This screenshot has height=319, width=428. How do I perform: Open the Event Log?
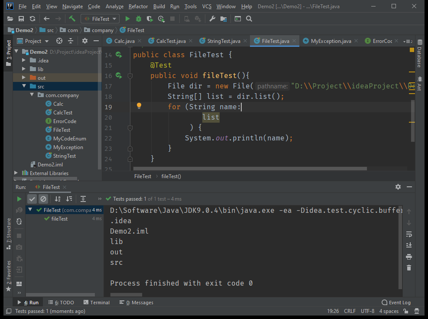pos(396,303)
